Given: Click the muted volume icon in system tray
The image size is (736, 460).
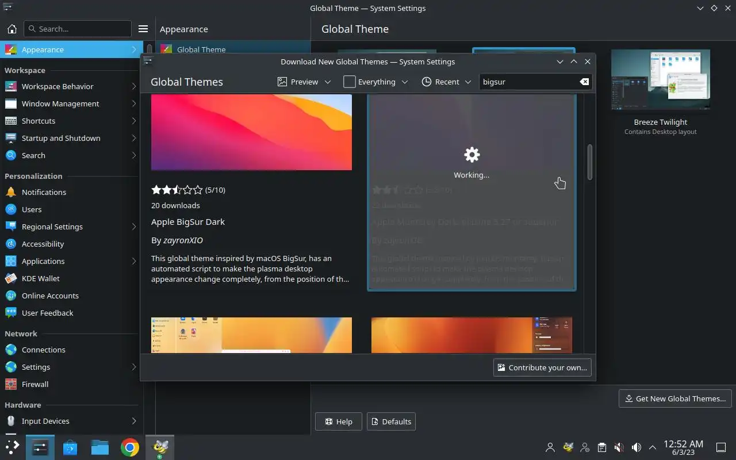Looking at the screenshot, I should pos(619,447).
